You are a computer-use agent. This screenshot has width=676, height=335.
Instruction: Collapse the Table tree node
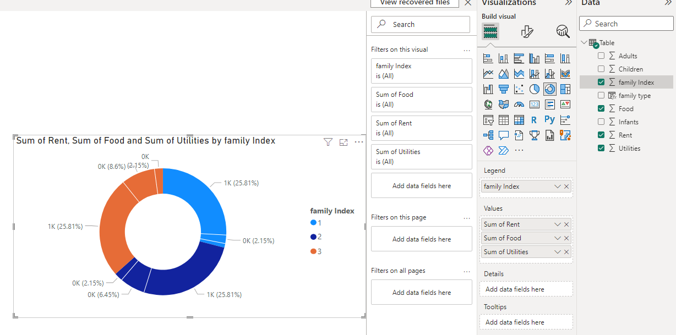tap(584, 42)
